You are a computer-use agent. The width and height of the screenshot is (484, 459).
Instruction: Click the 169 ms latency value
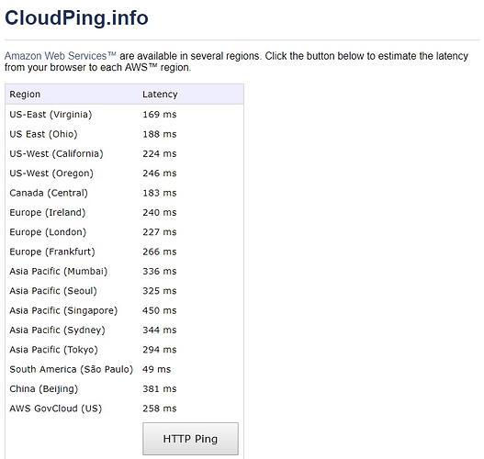pyautogui.click(x=160, y=115)
